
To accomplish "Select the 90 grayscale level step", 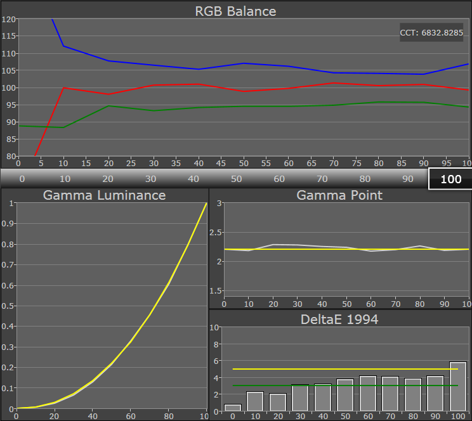I will [x=408, y=179].
